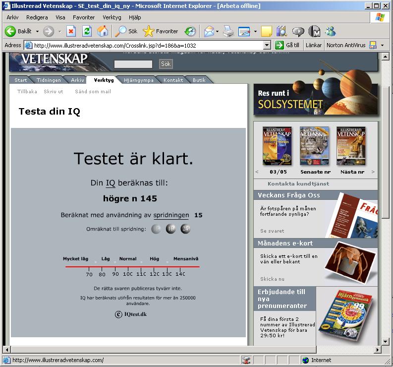Open the Sök search toolbar button

126,31
